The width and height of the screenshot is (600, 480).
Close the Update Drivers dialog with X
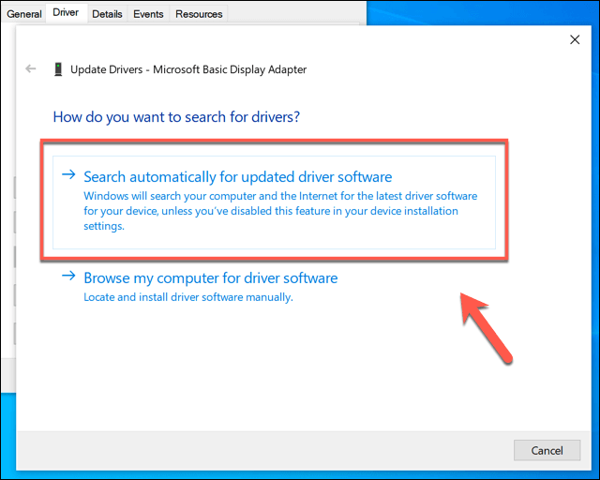coord(575,39)
